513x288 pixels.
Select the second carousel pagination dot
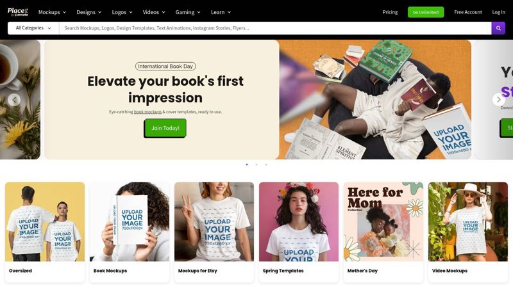(256, 164)
